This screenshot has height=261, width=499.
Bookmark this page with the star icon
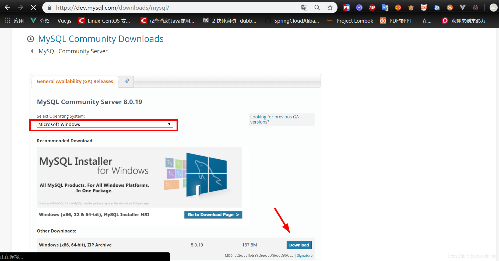[x=330, y=8]
